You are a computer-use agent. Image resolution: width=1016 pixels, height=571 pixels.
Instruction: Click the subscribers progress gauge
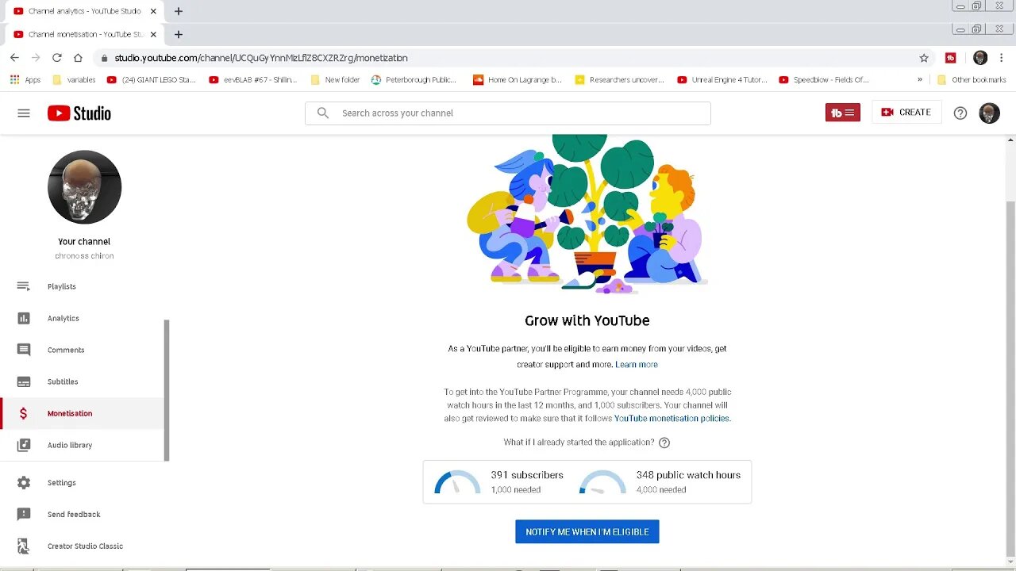pos(457,482)
